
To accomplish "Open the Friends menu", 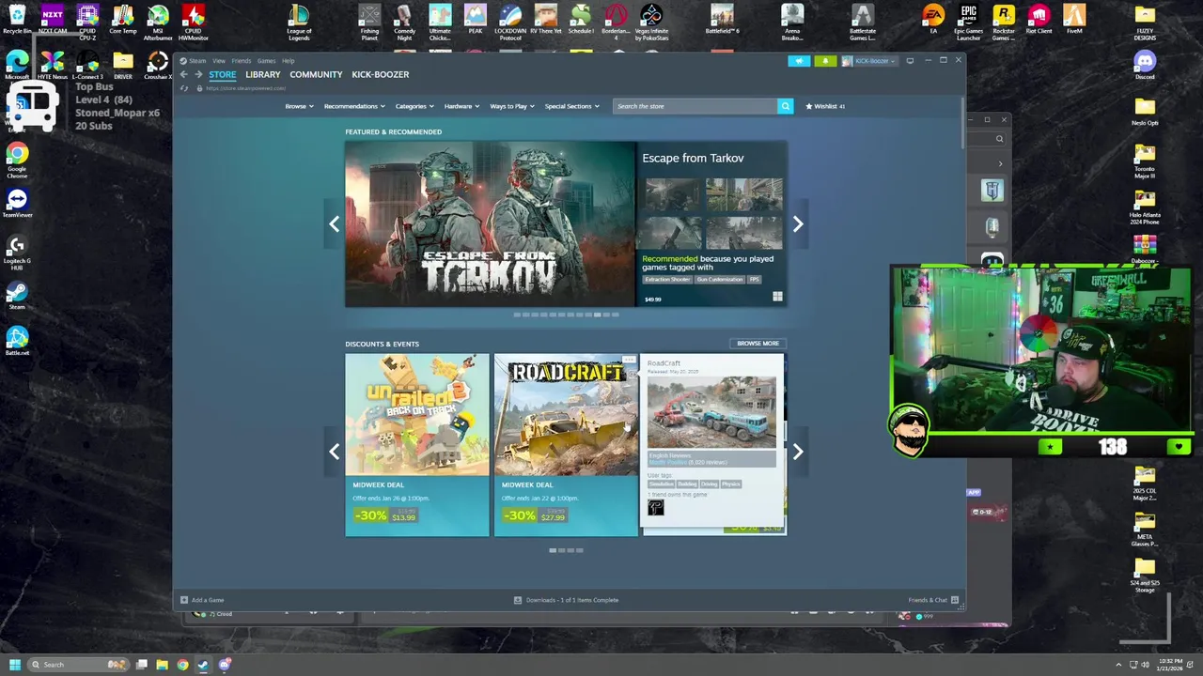I will (242, 61).
